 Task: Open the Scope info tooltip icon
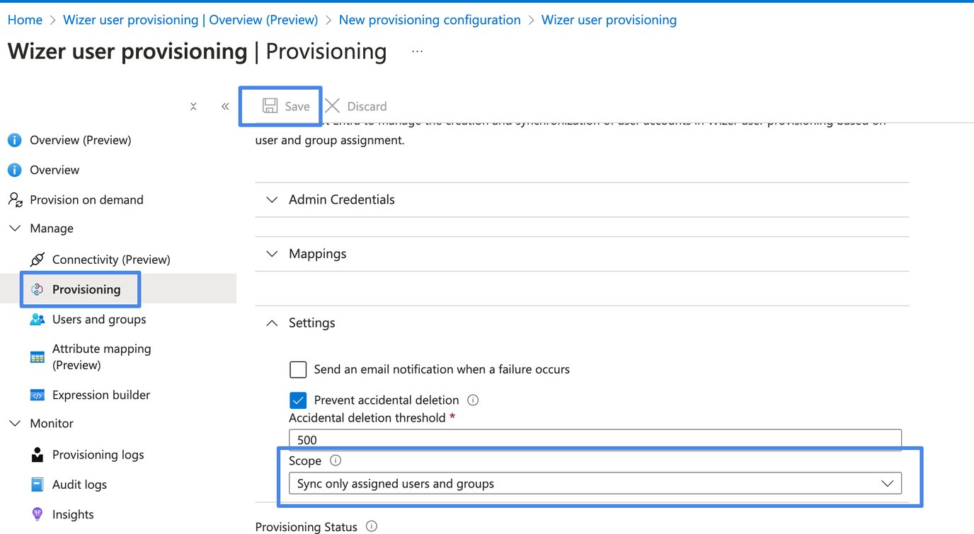335,460
